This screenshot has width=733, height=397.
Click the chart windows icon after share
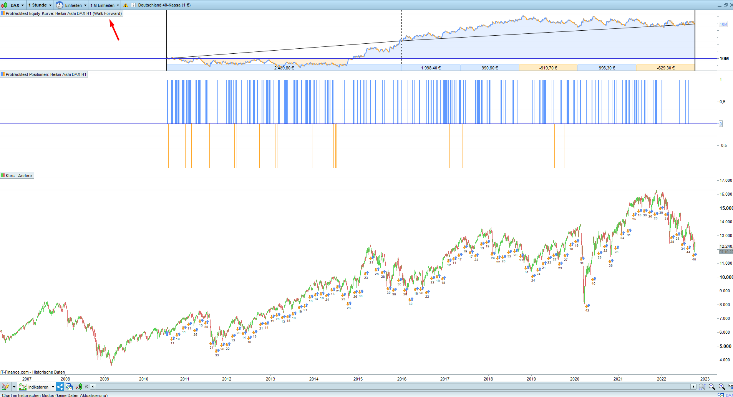pos(69,387)
